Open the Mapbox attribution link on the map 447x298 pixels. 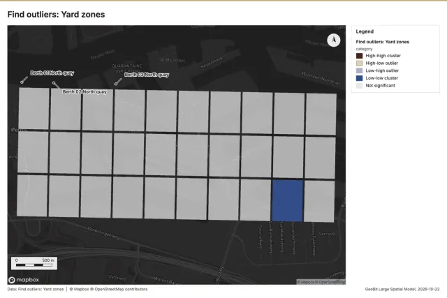click(306, 282)
